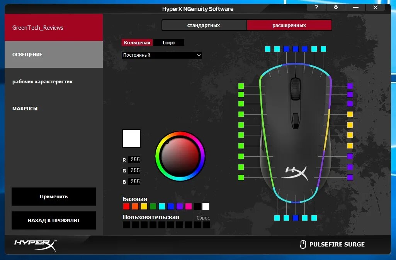The image size is (396, 260).
Task: Select the GreenTech_Reviews profile header
Action: pos(54,27)
